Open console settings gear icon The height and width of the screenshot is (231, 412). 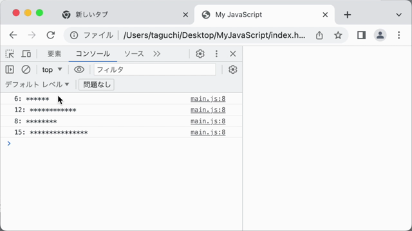coord(233,69)
